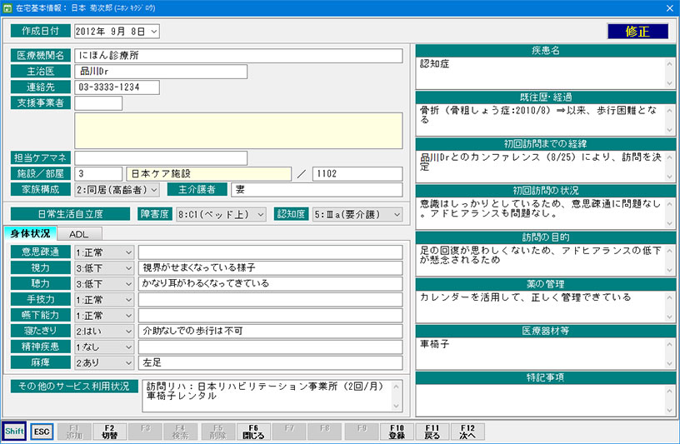The width and height of the screenshot is (680, 444).
Task: Click the 支援事業者 code field
Action: coord(98,103)
